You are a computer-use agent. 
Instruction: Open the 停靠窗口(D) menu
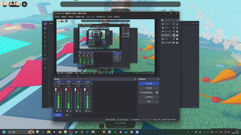[80, 17]
